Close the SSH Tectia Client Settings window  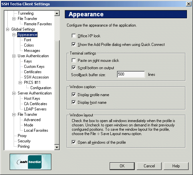(188, 4)
